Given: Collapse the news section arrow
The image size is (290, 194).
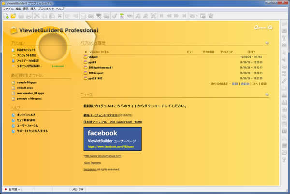Looking at the screenshot, I should tap(265, 95).
